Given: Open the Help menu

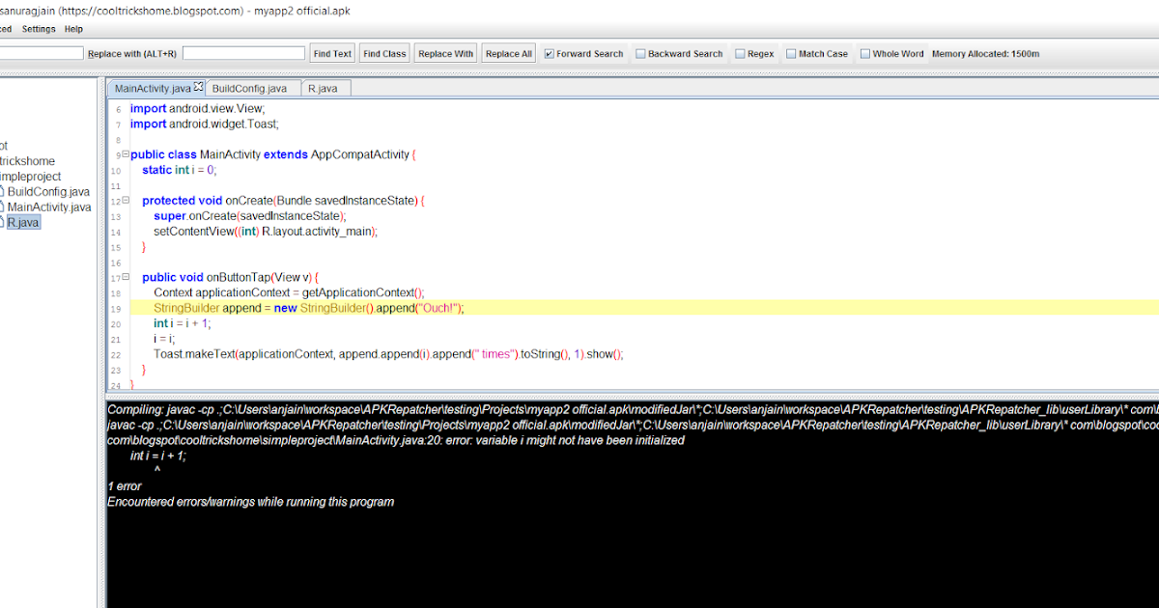Looking at the screenshot, I should coord(72,28).
